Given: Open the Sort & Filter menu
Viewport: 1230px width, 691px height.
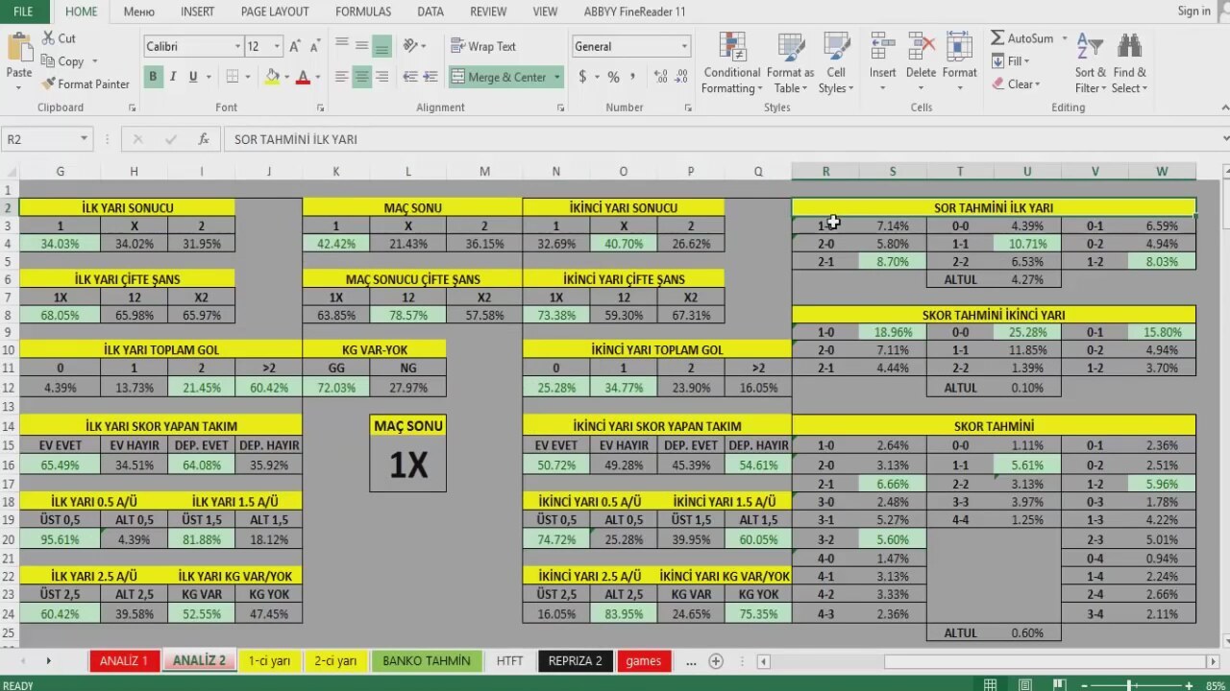Looking at the screenshot, I should (1091, 64).
